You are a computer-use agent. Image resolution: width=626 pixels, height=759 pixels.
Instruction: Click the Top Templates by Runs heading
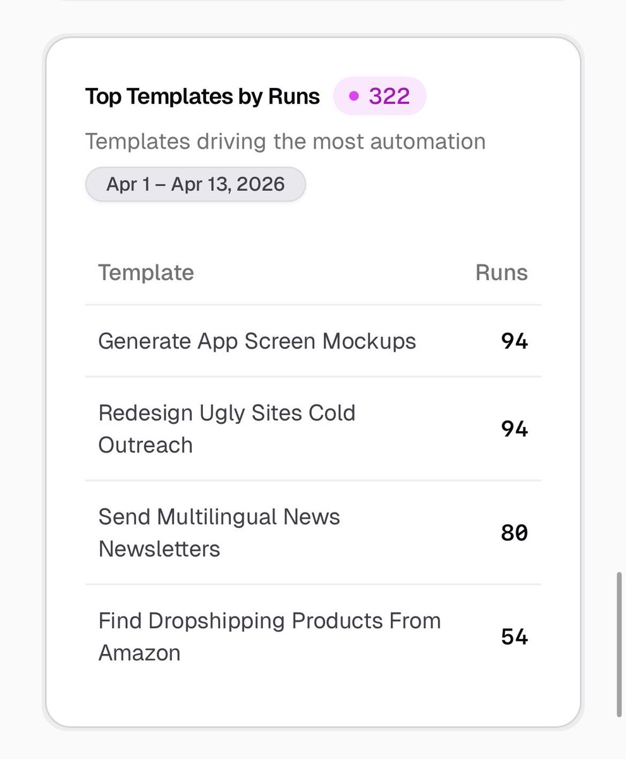point(203,96)
